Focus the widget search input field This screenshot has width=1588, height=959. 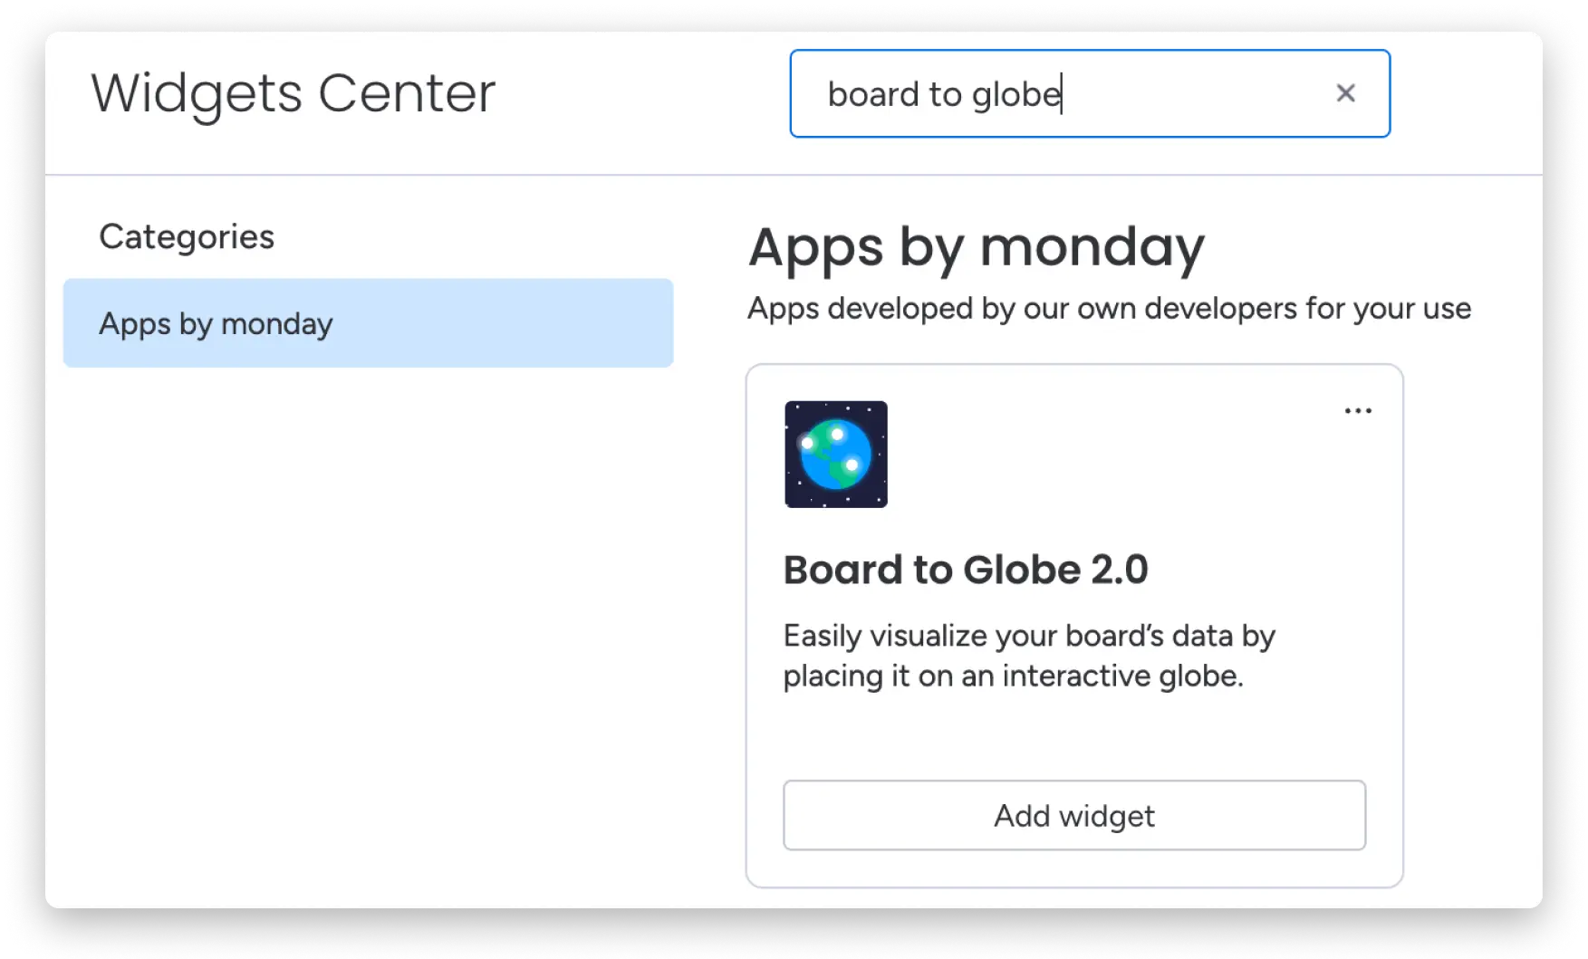tap(1090, 93)
